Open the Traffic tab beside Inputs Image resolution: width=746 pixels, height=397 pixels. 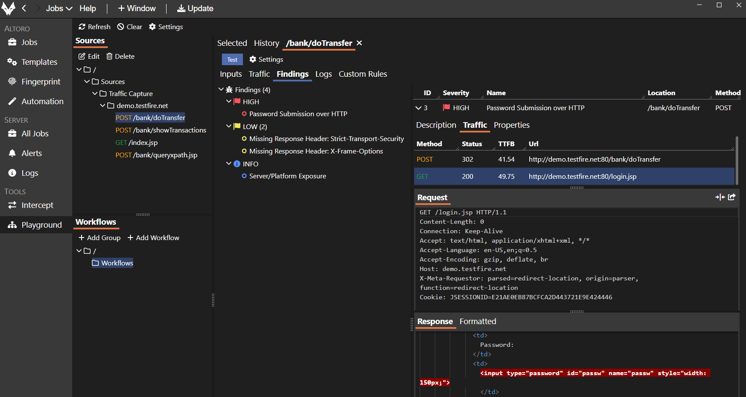(259, 74)
